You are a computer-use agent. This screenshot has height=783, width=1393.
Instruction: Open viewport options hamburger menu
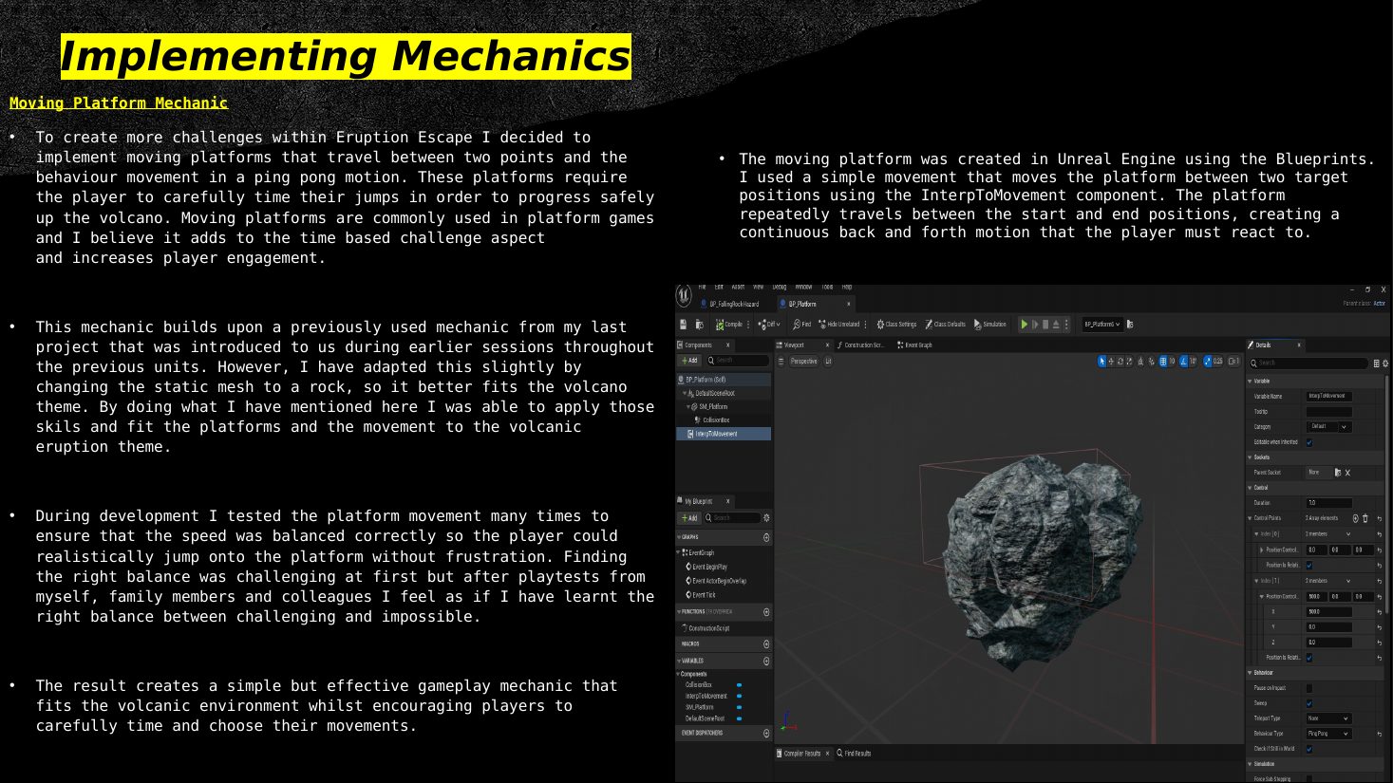click(781, 362)
